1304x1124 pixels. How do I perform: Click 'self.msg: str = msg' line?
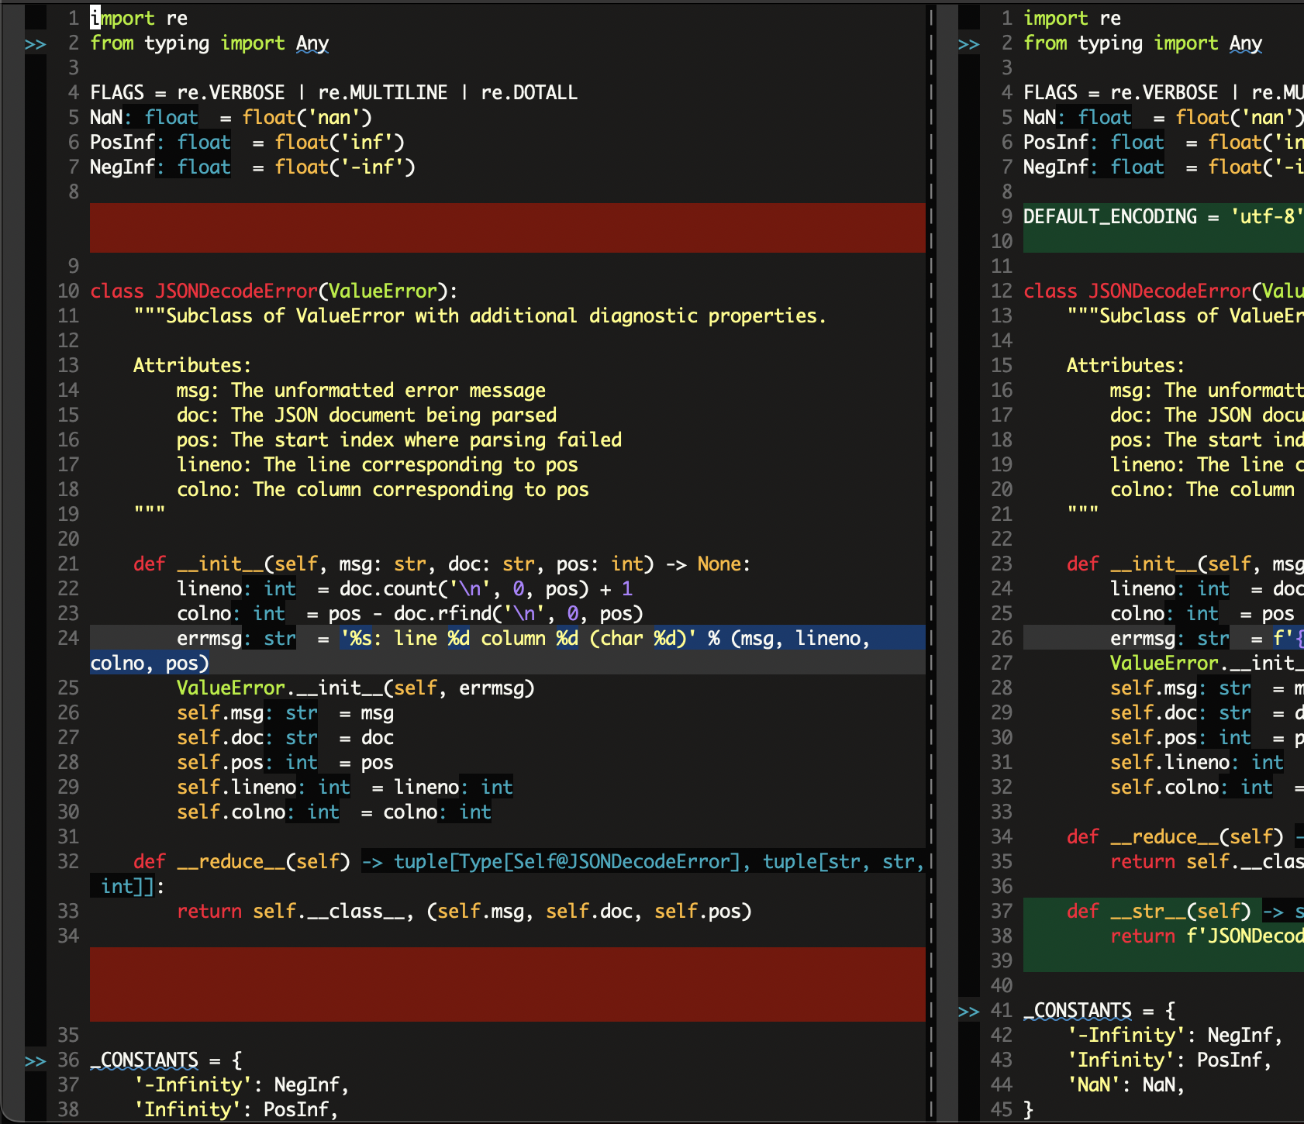285,713
